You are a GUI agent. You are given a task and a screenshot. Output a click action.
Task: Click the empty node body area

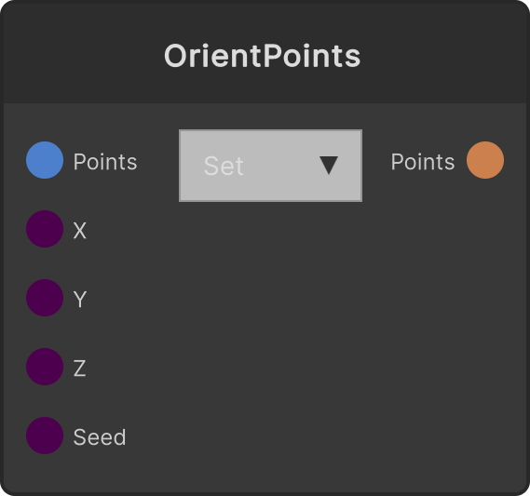305,338
